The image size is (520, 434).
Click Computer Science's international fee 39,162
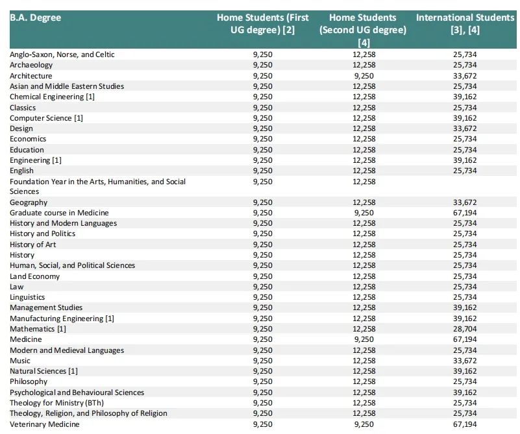pos(465,118)
